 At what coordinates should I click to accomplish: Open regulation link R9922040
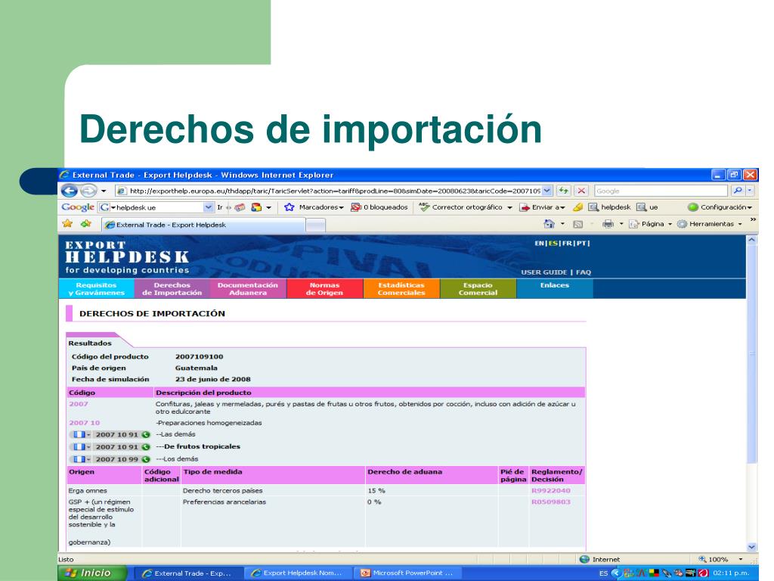click(x=550, y=490)
